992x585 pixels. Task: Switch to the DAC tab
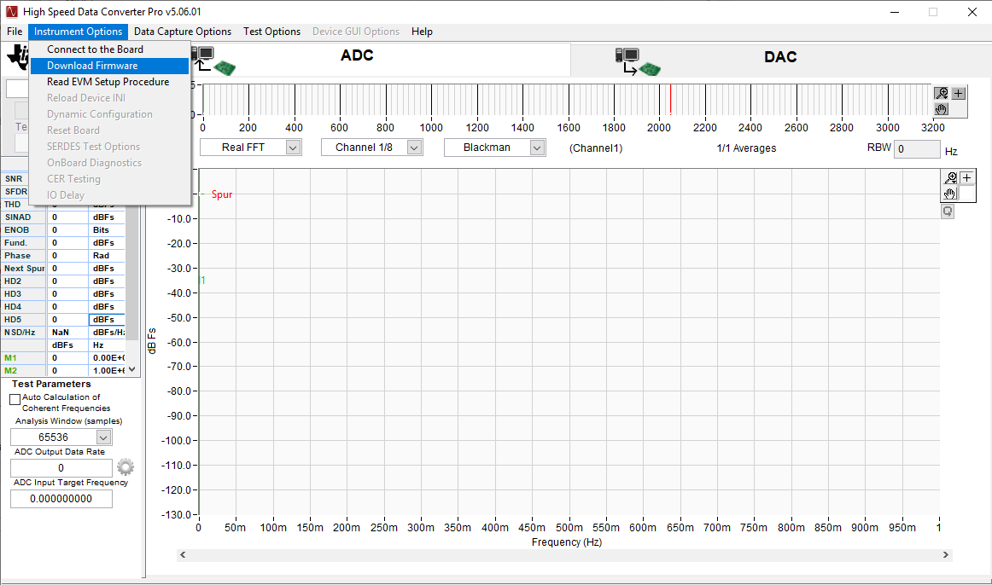780,57
